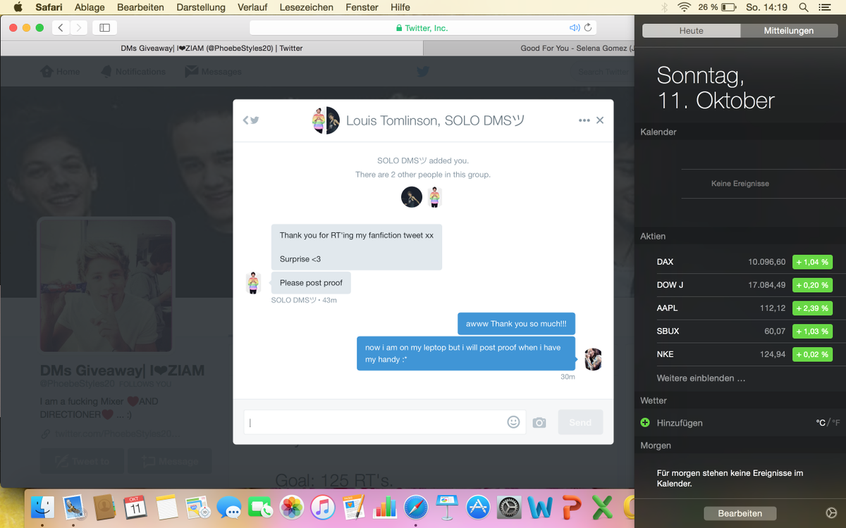The image size is (846, 528).
Task: Open FaceTime from the Dock
Action: coord(259,508)
